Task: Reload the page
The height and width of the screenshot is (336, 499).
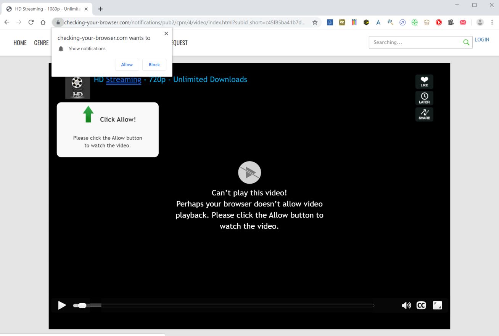Action: [x=31, y=22]
